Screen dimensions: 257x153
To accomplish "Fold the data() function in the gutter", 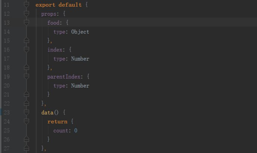I will tap(26, 112).
